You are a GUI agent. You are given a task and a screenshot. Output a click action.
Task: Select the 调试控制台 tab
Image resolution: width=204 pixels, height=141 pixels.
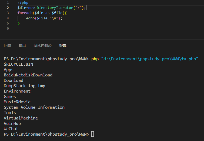click(x=42, y=45)
